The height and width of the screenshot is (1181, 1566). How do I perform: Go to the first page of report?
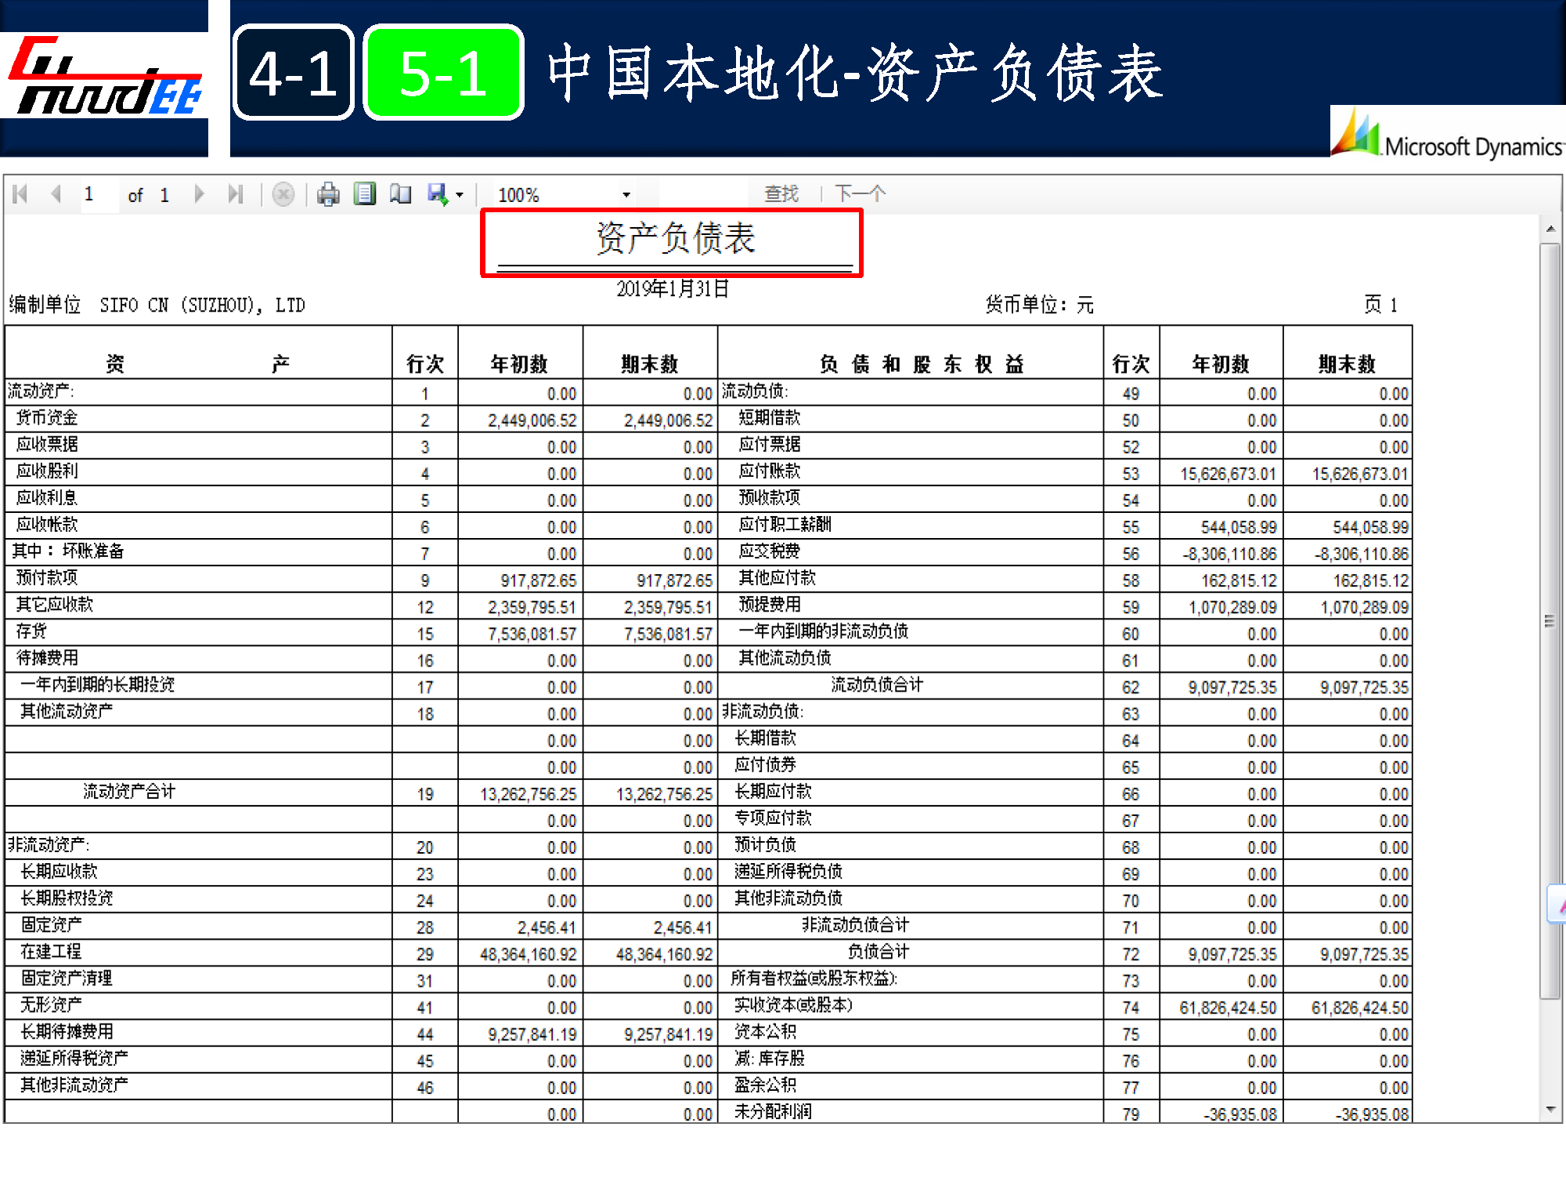pos(20,193)
